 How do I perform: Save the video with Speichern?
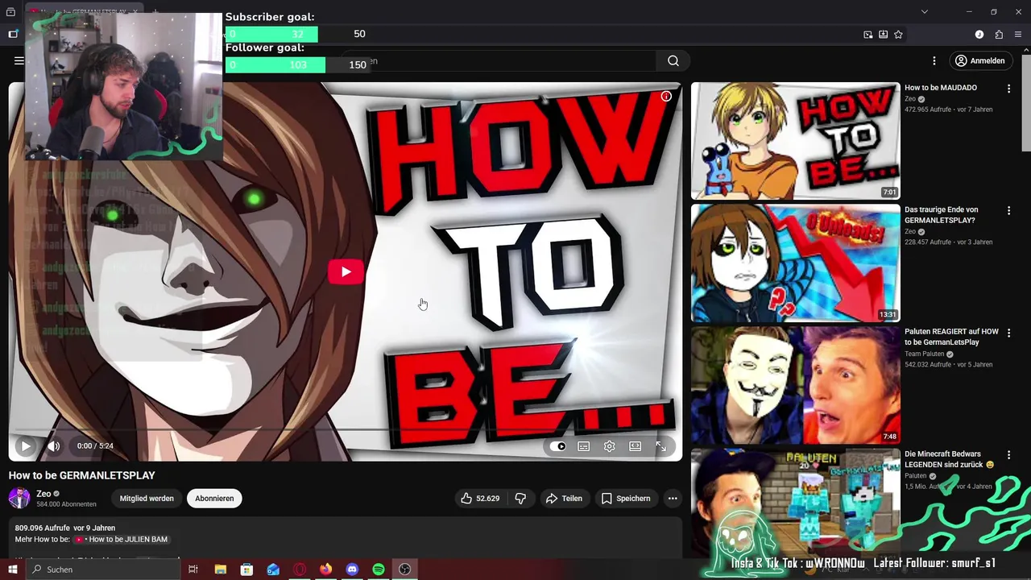(626, 499)
